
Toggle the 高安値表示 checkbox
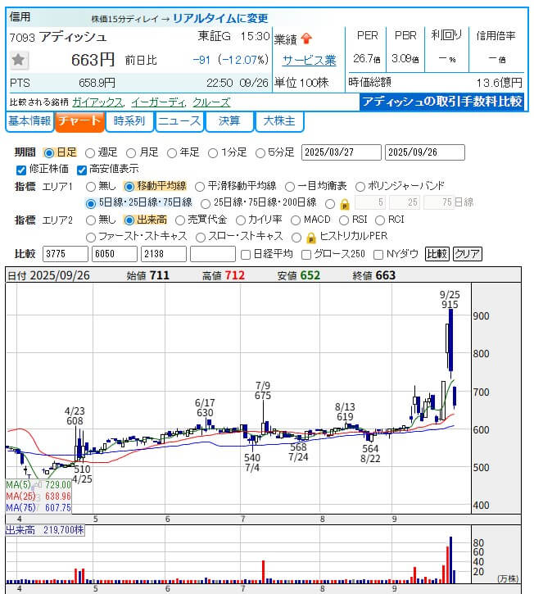82,170
